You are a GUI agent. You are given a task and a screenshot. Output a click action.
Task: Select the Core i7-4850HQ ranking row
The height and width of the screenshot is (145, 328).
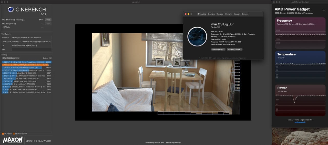27,90
